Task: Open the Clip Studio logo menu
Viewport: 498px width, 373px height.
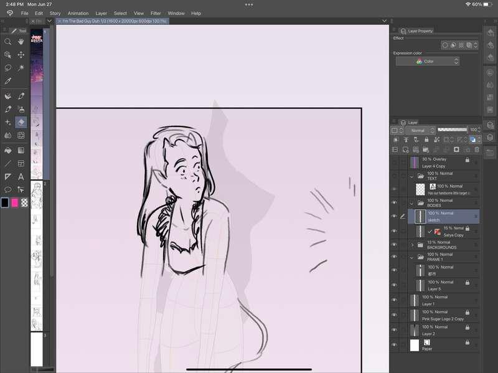Action: point(10,13)
